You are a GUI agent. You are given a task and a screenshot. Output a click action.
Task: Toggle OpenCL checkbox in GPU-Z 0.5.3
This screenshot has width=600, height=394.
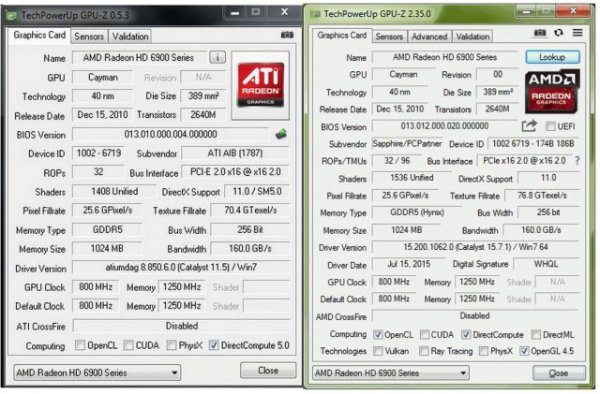pos(80,345)
